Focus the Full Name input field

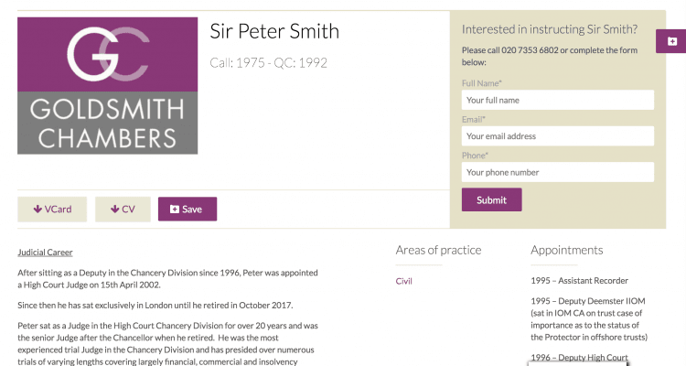tap(558, 101)
